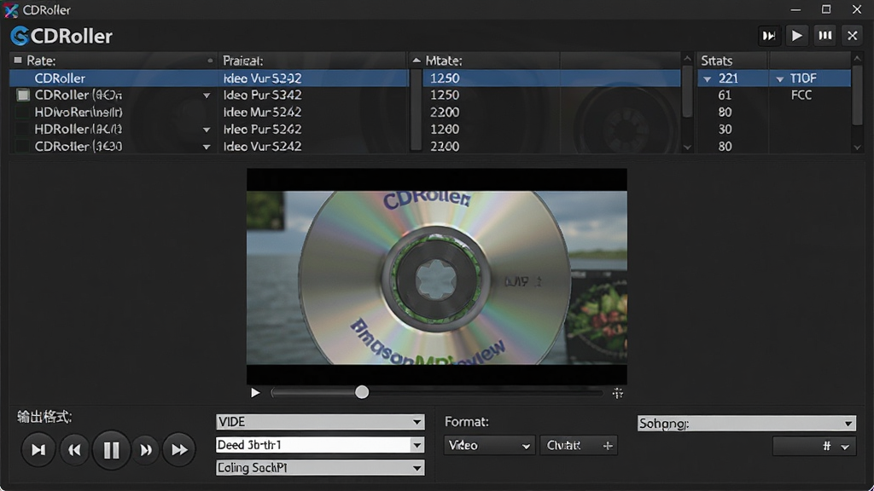The height and width of the screenshot is (491, 874).
Task: Open the Deed 3b-th1 dropdown
Action: tap(320, 445)
